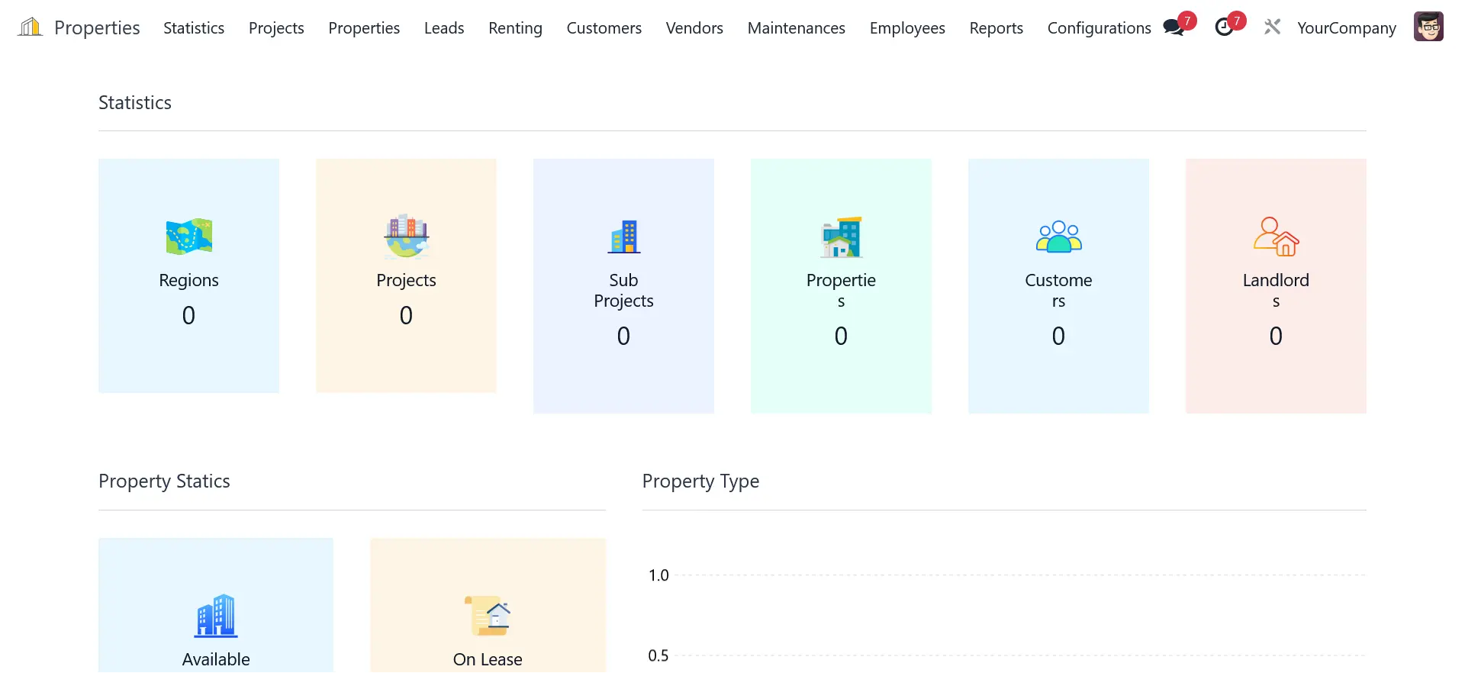Image resolution: width=1465 pixels, height=673 pixels.
Task: Click the Available buildings icon
Action: [x=216, y=615]
